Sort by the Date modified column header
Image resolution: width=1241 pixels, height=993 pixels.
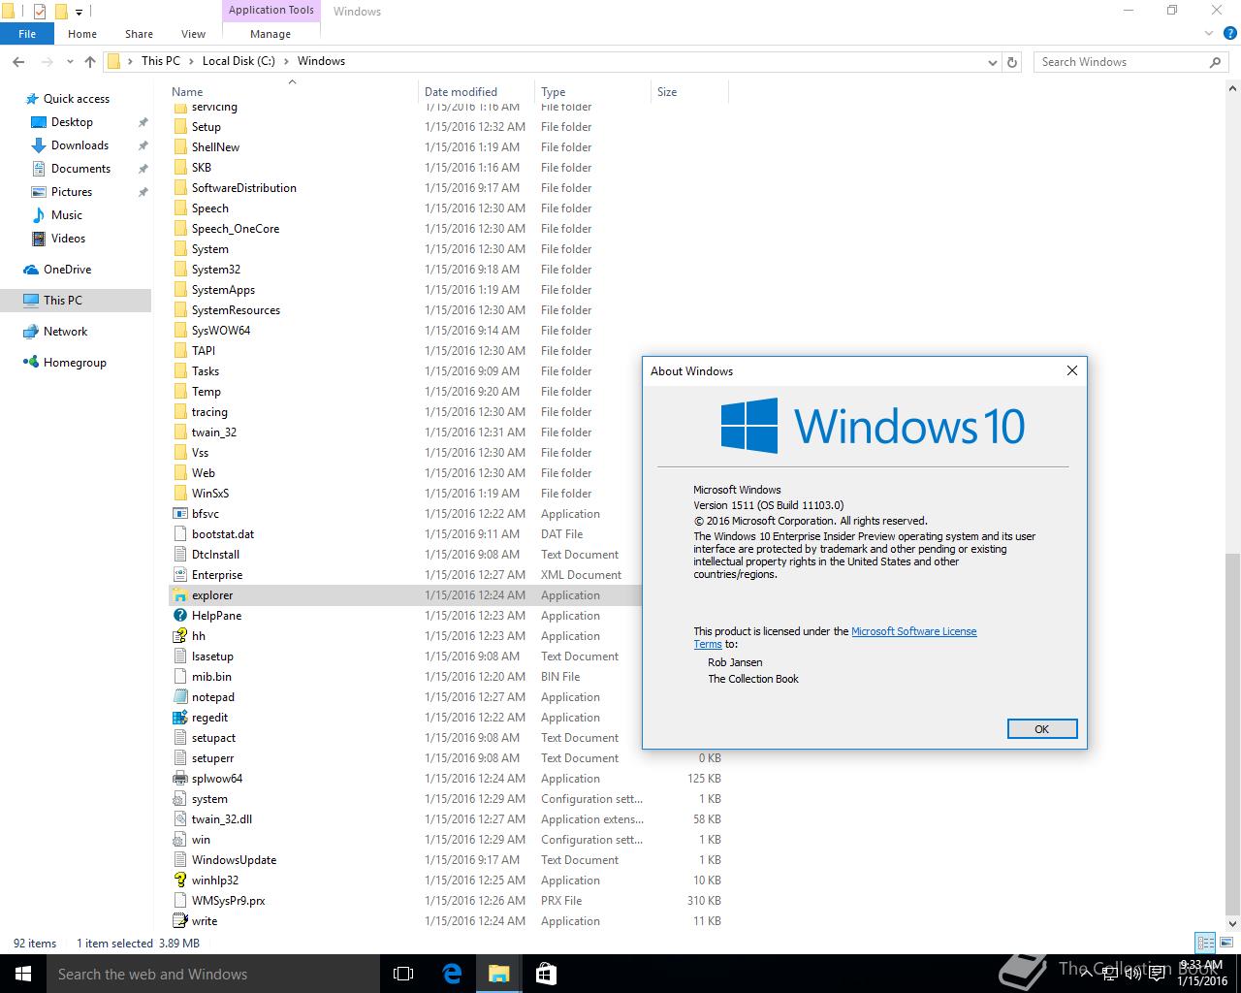[x=476, y=92]
